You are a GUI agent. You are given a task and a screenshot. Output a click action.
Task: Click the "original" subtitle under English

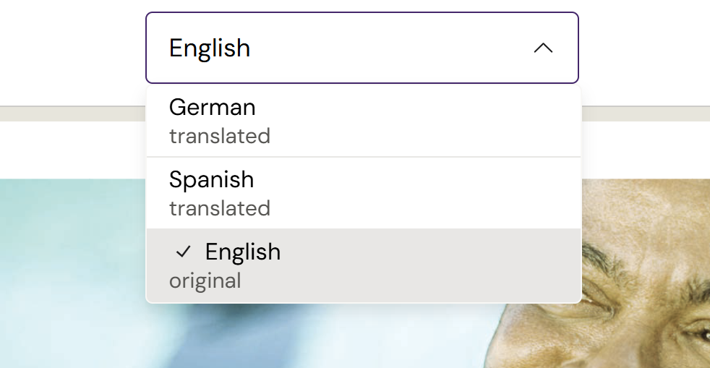point(205,281)
